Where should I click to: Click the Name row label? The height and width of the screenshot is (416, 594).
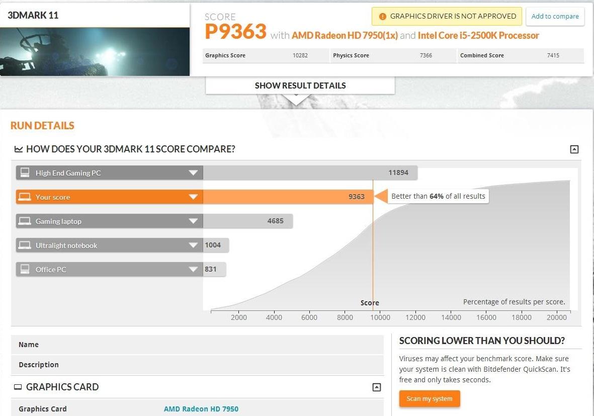pyautogui.click(x=28, y=345)
